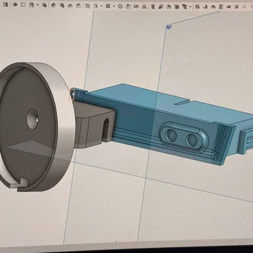This screenshot has height=253, width=253.
Task: Click the Variable (x) tool icon
Action: [x=136, y=6]
